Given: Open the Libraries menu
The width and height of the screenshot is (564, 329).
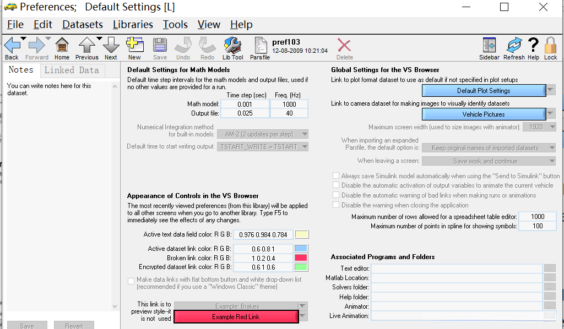Looking at the screenshot, I should click(x=133, y=24).
